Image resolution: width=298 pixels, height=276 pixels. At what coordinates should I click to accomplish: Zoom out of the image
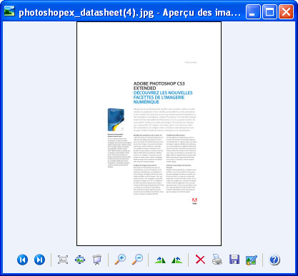pos(137,260)
